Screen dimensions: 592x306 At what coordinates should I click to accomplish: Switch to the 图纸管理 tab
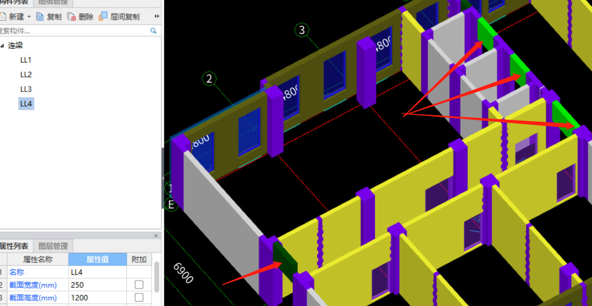coord(54,2)
